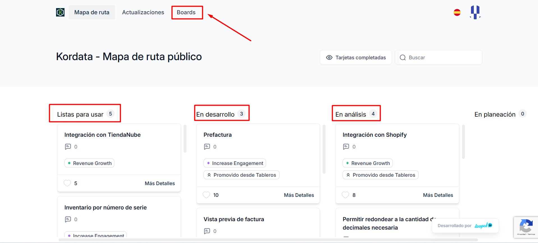Click the Desarrollado por LoopedIn link
538x243 pixels.
[465, 226]
